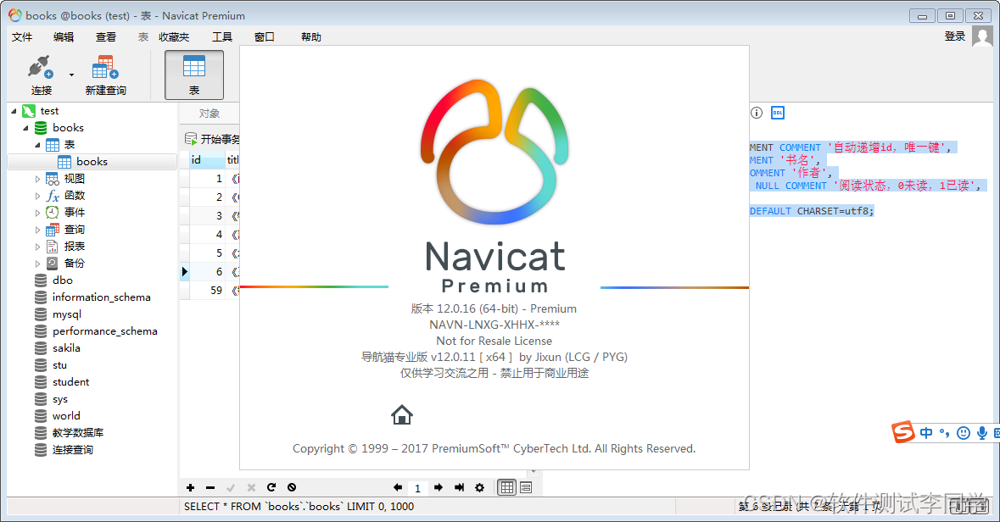
Task: Switch to grid view
Action: coord(507,487)
